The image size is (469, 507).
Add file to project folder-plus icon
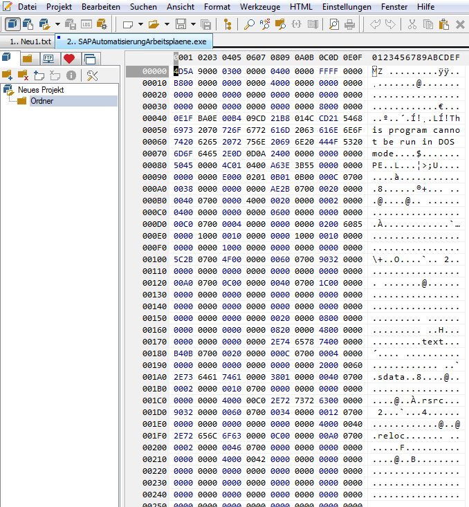pyautogui.click(x=7, y=75)
